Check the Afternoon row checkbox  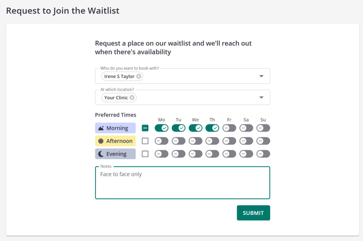point(145,141)
